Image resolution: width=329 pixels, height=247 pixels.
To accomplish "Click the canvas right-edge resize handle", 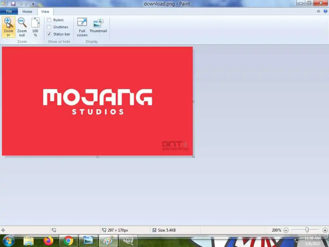I will click(x=193, y=101).
